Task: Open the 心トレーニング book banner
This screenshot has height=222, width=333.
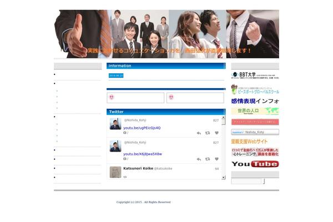Action: (x=255, y=152)
